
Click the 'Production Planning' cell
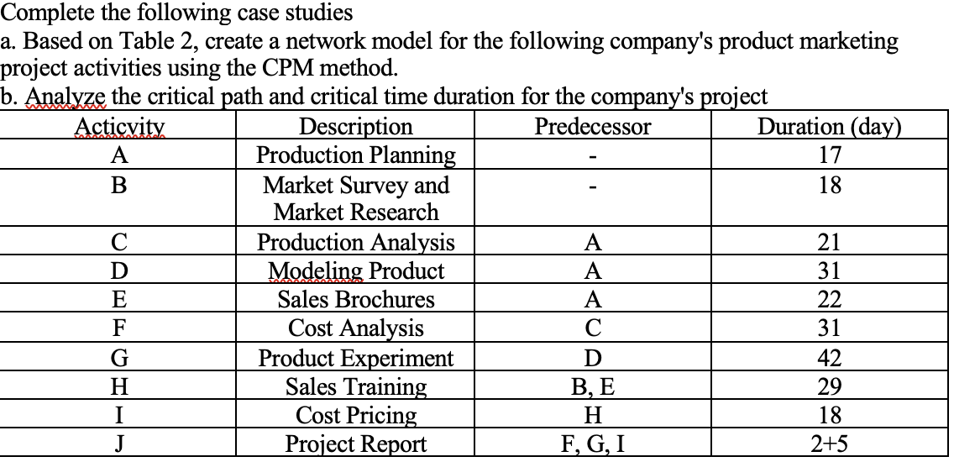[x=356, y=155]
